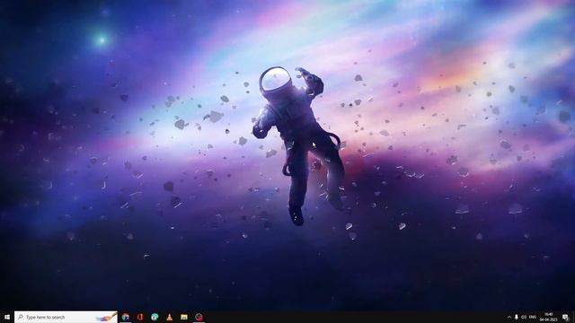575x323 pixels.
Task: Open Google Chrome from the taskbar
Action: [x=126, y=317]
